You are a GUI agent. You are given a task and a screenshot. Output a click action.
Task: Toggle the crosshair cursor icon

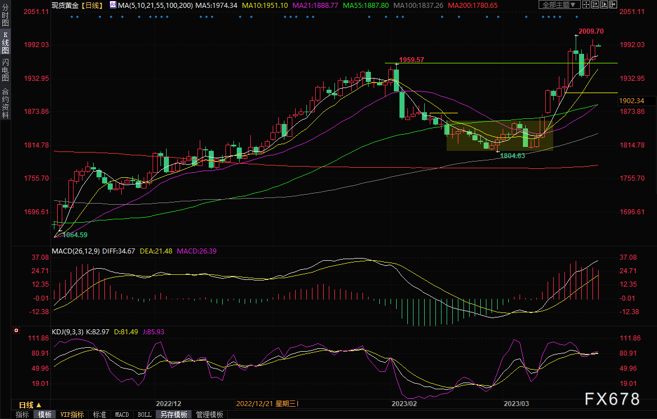coord(586,4)
